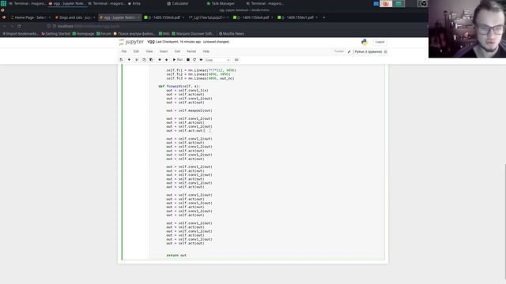This screenshot has width=506, height=284.
Task: Open the Cell menu in Jupyter
Action: [x=177, y=51]
